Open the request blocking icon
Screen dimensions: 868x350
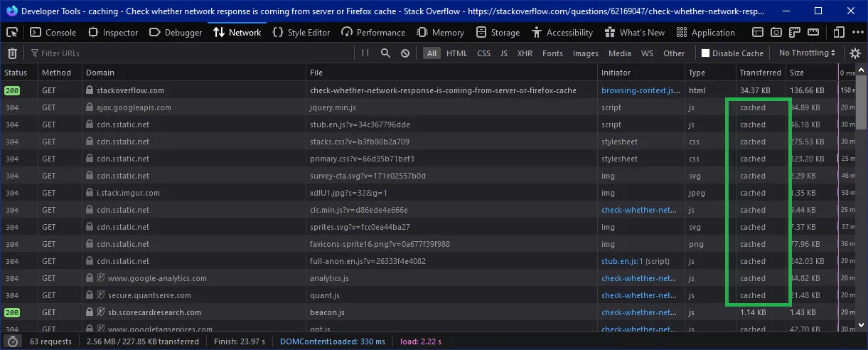(x=405, y=53)
